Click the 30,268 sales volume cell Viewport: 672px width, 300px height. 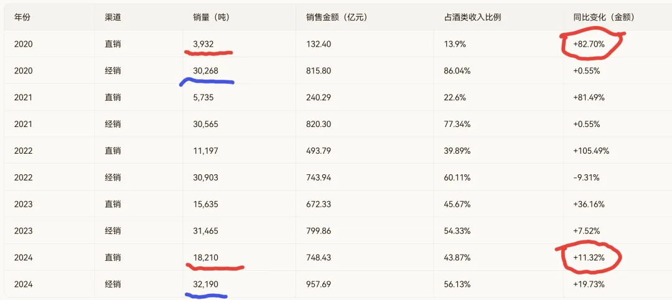(x=206, y=71)
